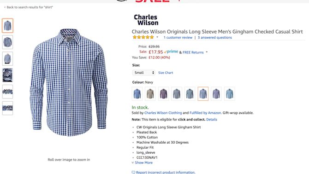Open the star rating breakdown arrow
This screenshot has width=309, height=174.
[x=157, y=37]
